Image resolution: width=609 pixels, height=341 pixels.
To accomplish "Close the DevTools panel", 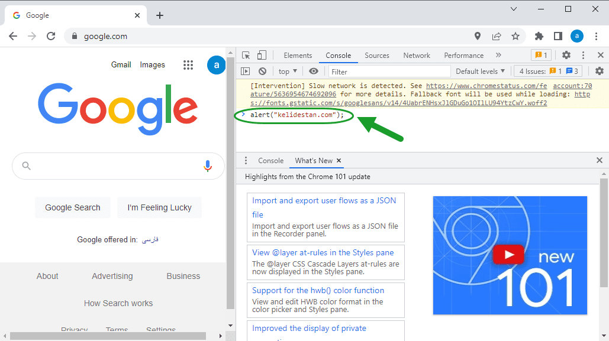I will [x=601, y=55].
